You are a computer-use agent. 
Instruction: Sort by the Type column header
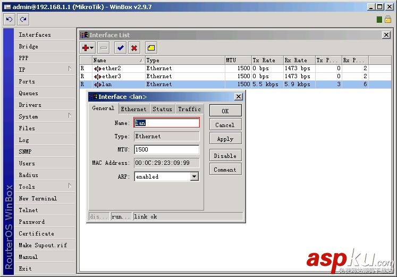pos(185,60)
